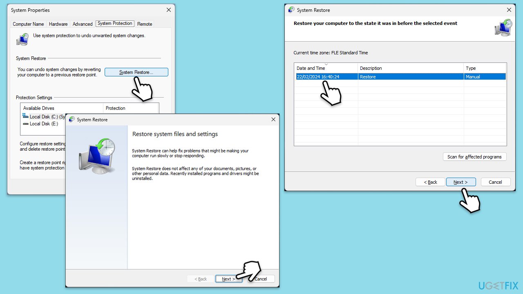Cancel the restore point selection window
The height and width of the screenshot is (294, 523).
tap(496, 182)
